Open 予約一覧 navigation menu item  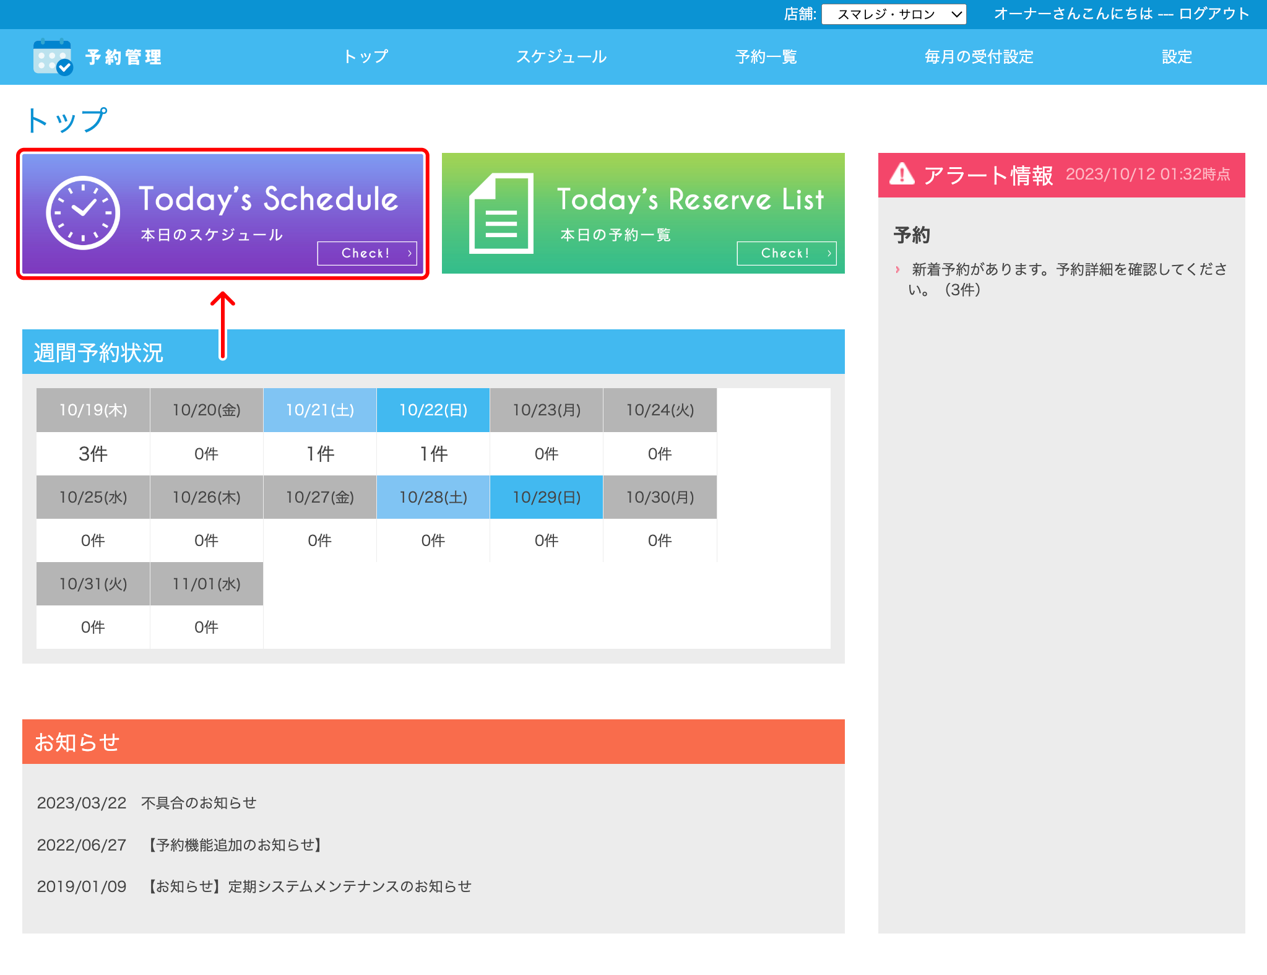click(x=766, y=57)
